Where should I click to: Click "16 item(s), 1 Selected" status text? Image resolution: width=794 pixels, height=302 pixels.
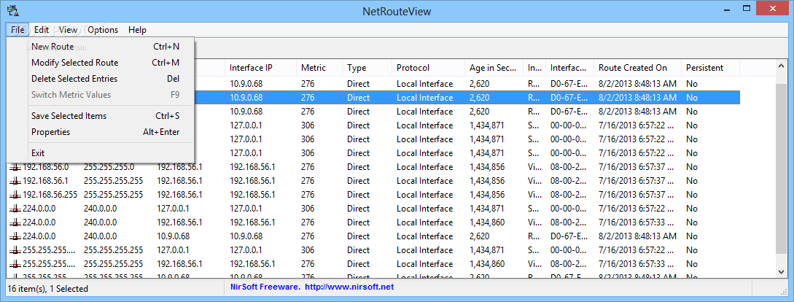[48, 289]
